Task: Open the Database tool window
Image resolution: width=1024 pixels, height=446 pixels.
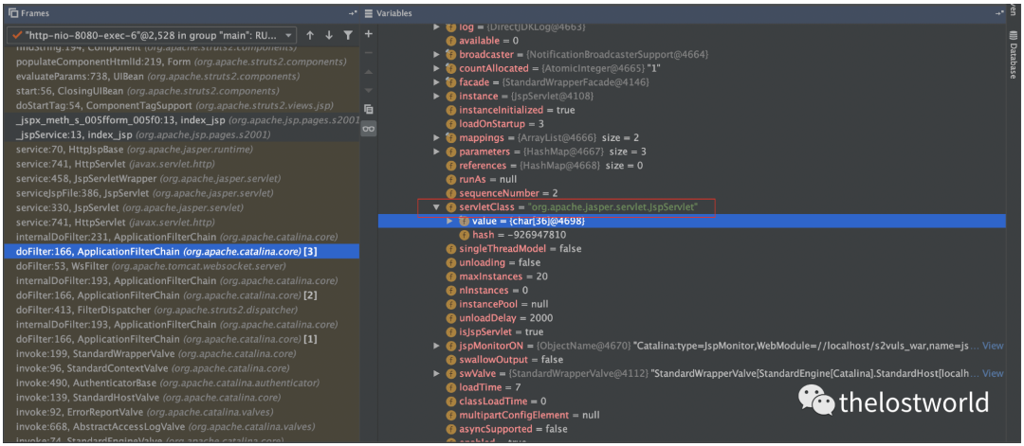Action: point(1013,59)
